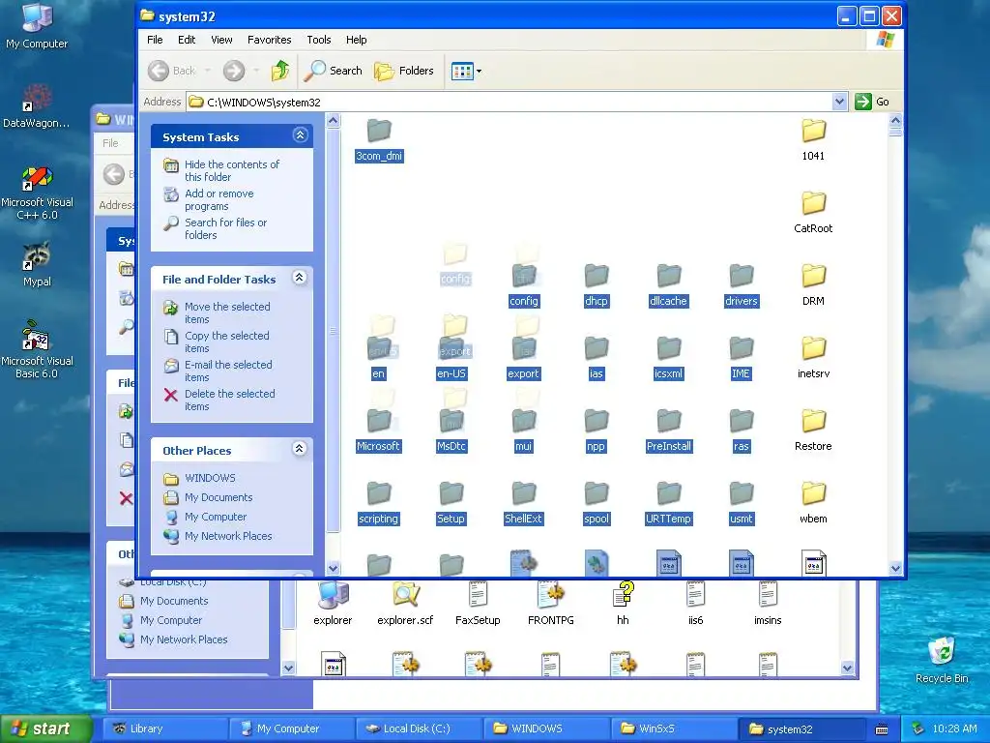Open the File menu
Image resolution: width=990 pixels, height=743 pixels.
155,40
